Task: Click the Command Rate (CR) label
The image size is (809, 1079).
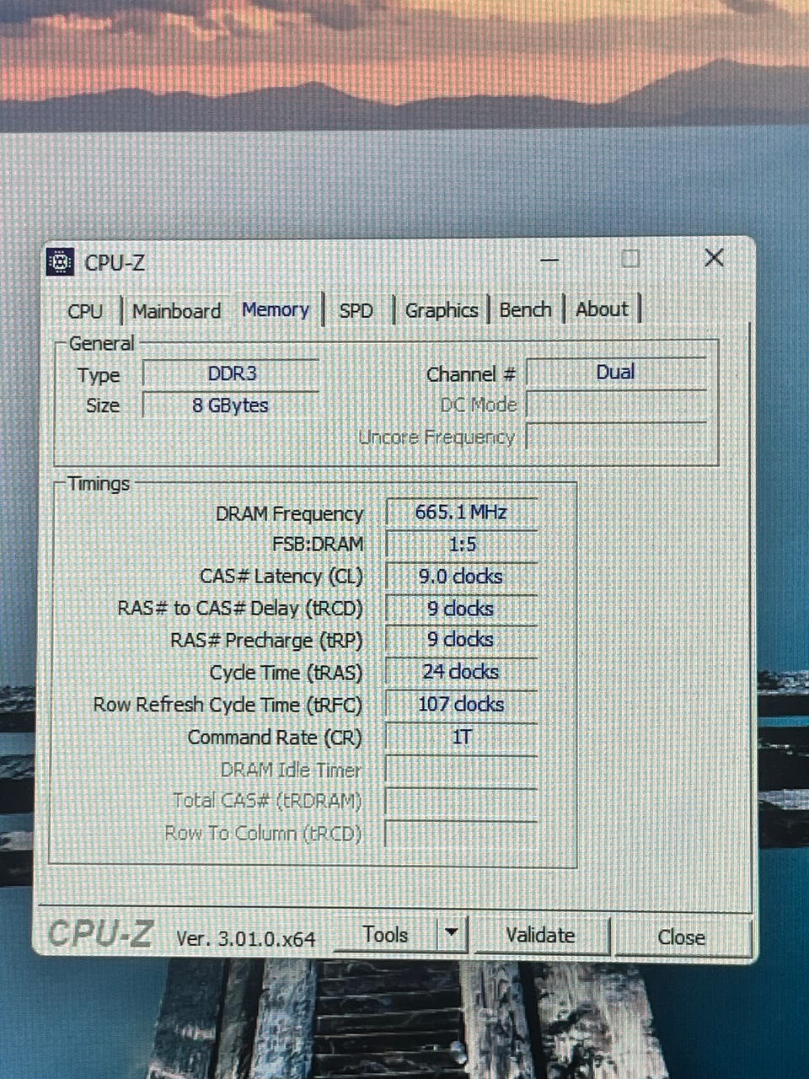Action: tap(275, 738)
